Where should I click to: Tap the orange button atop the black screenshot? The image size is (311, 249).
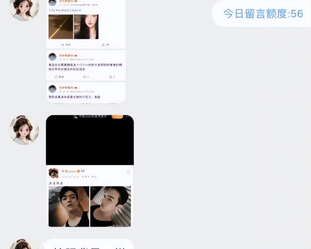(x=117, y=117)
